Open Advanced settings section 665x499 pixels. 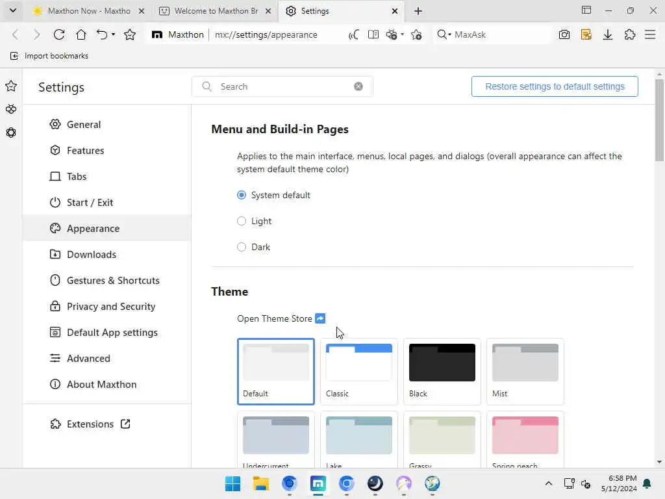(x=107, y=358)
